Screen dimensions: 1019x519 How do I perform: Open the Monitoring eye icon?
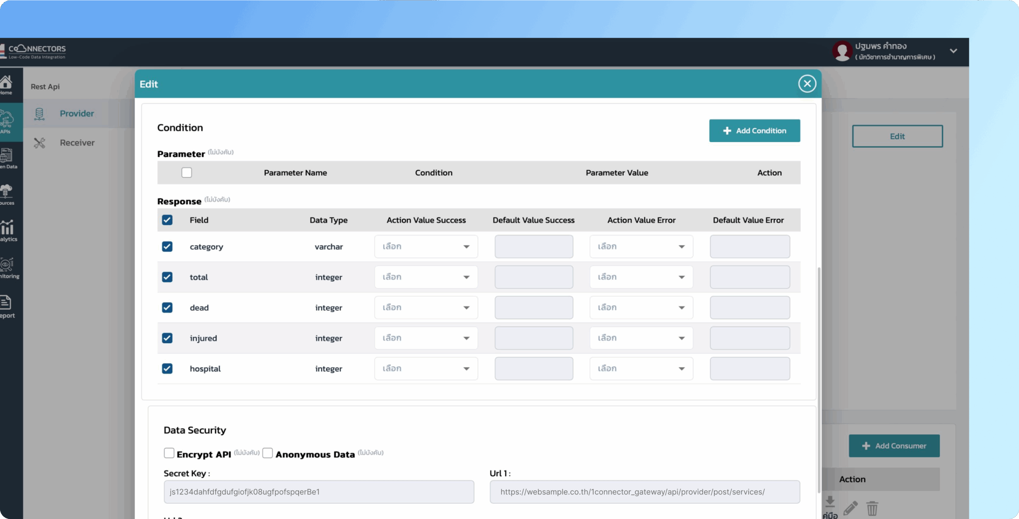7,265
